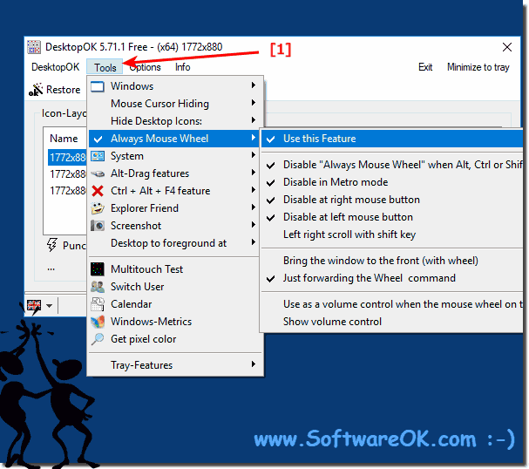529x469 pixels.
Task: Close the DesktopOK window
Action: pos(506,47)
